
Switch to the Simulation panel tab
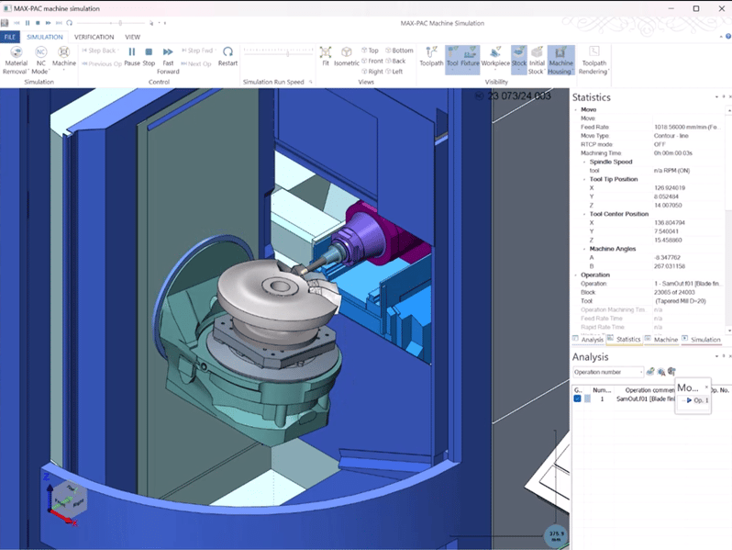pos(701,340)
